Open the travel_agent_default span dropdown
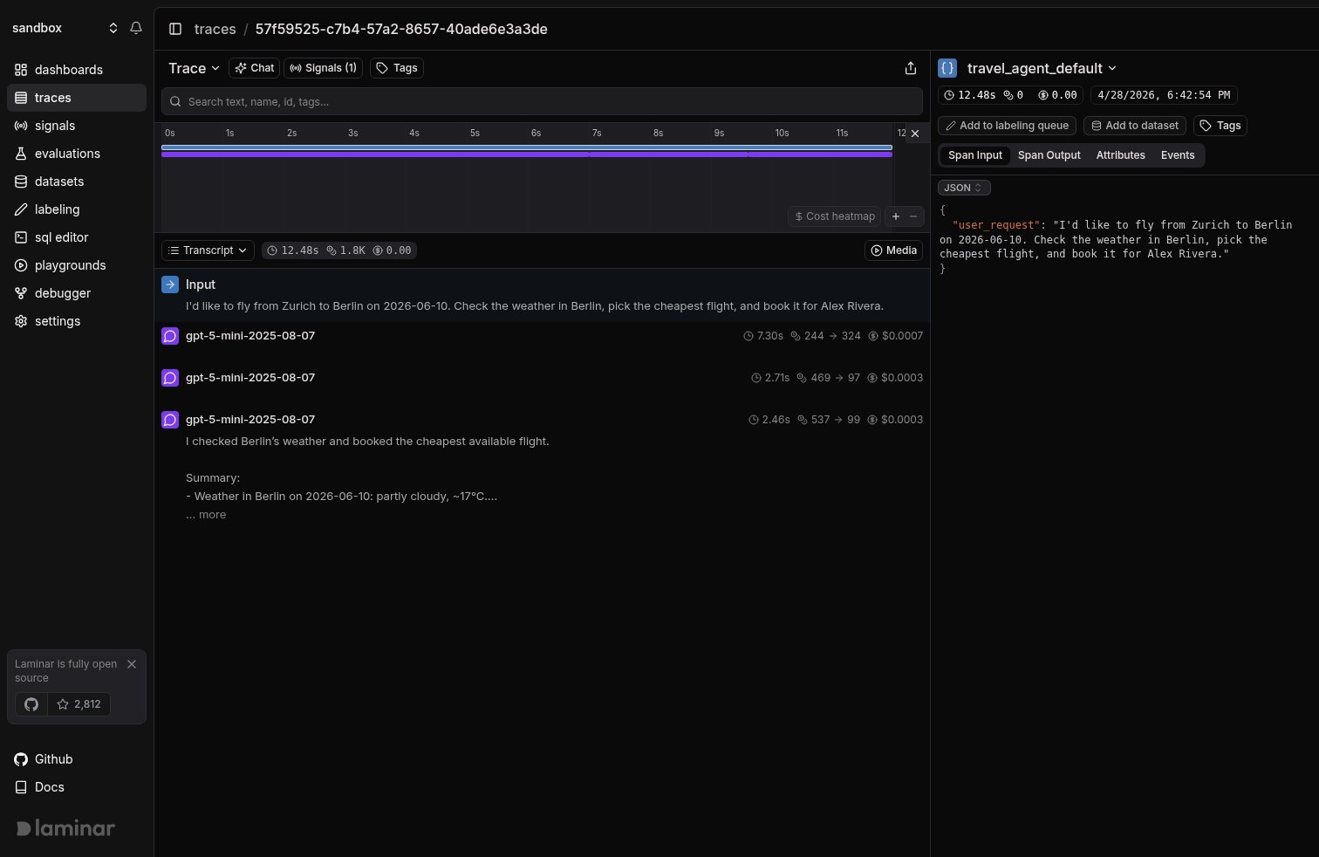1319x857 pixels. [x=1042, y=68]
